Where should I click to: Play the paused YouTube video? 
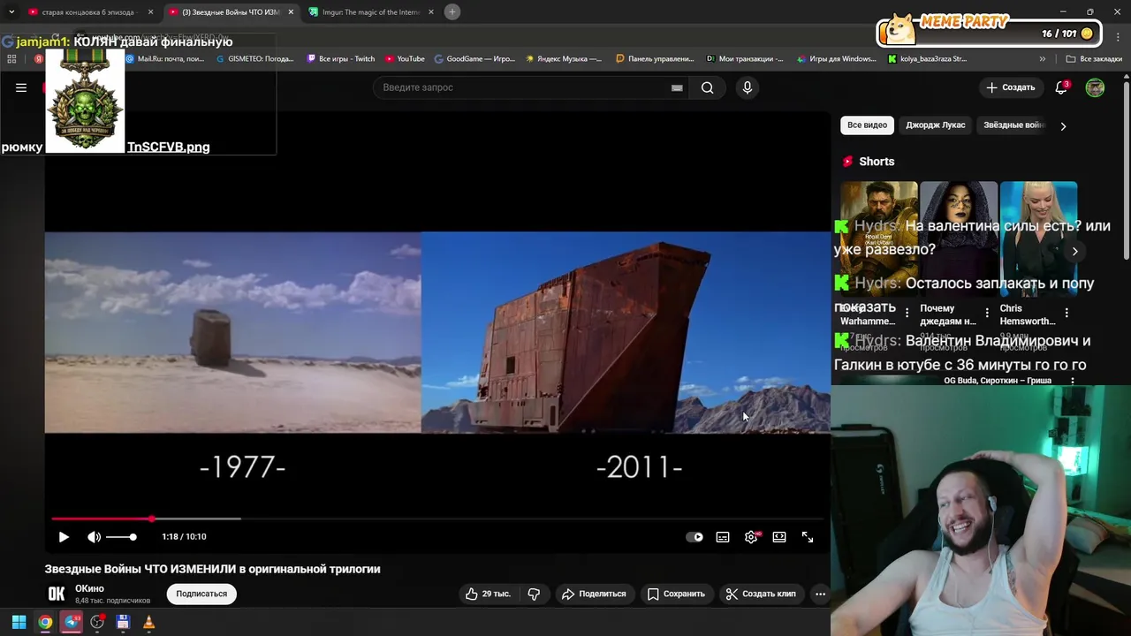pyautogui.click(x=64, y=537)
